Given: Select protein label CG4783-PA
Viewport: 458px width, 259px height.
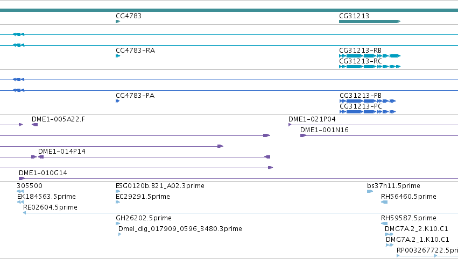Looking at the screenshot, I should point(135,96).
